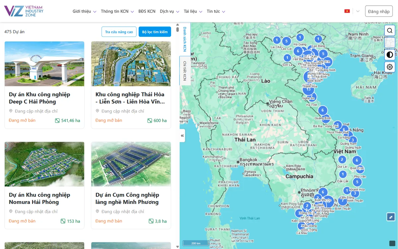Expand the Tin tức menu
Image resolution: width=398 pixels, height=249 pixels.
[x=216, y=11]
